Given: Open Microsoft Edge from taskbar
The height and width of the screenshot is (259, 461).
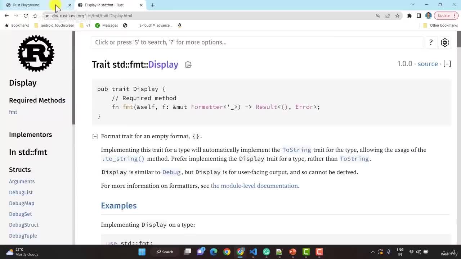Looking at the screenshot, I should coord(214,252).
